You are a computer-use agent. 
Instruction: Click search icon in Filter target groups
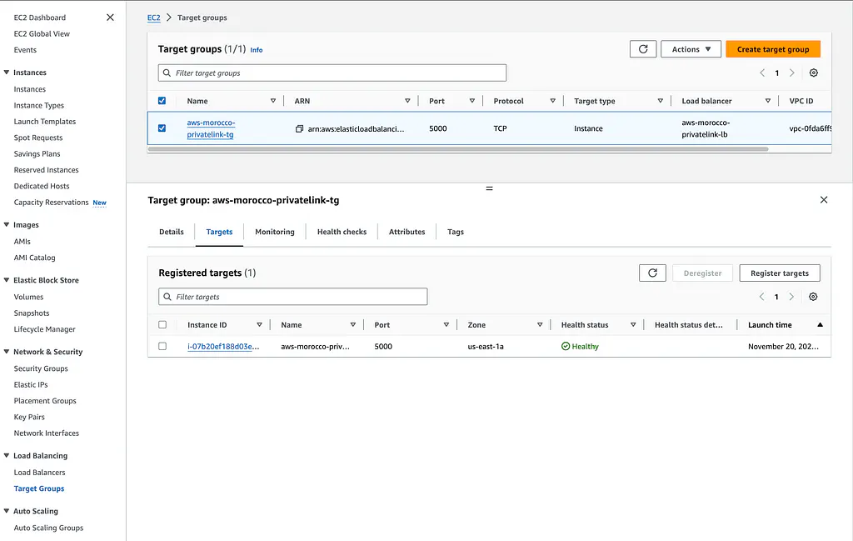tap(167, 73)
